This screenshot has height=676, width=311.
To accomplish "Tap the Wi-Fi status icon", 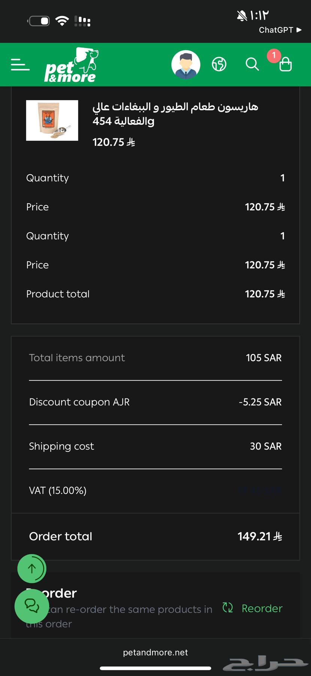I will tap(62, 21).
